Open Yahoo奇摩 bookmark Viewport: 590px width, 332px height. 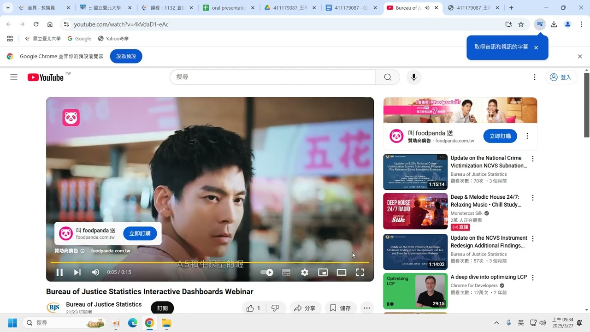113,39
